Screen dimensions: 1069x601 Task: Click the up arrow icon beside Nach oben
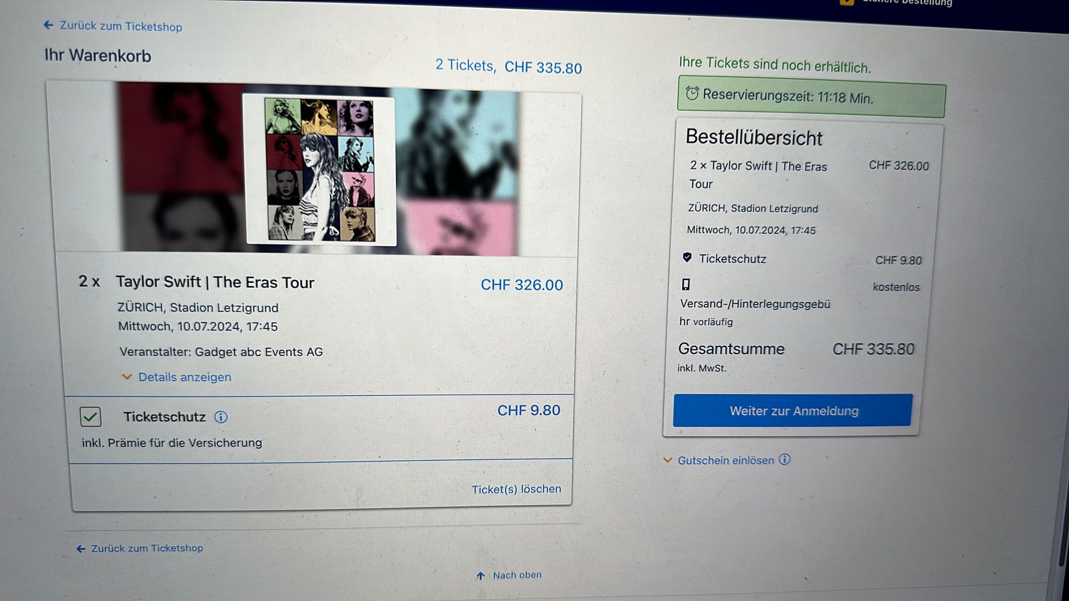pos(481,575)
